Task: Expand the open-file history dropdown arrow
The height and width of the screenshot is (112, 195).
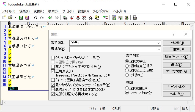Action: coord(16,18)
